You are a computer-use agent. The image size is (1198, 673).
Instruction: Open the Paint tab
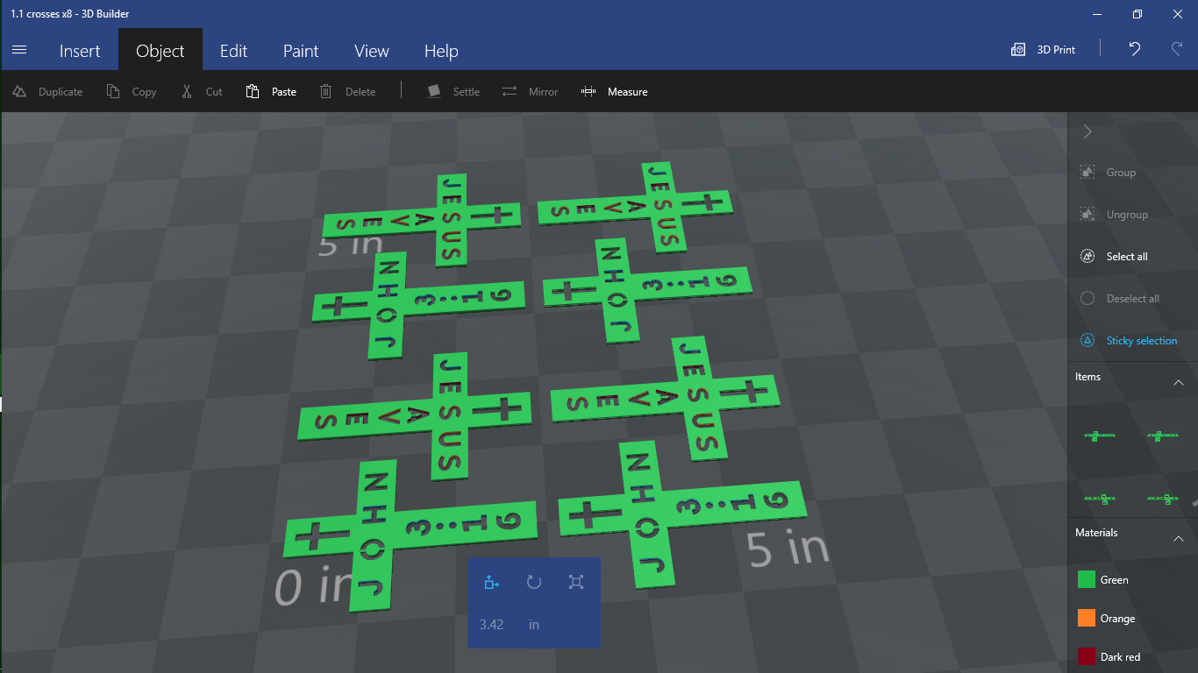301,51
